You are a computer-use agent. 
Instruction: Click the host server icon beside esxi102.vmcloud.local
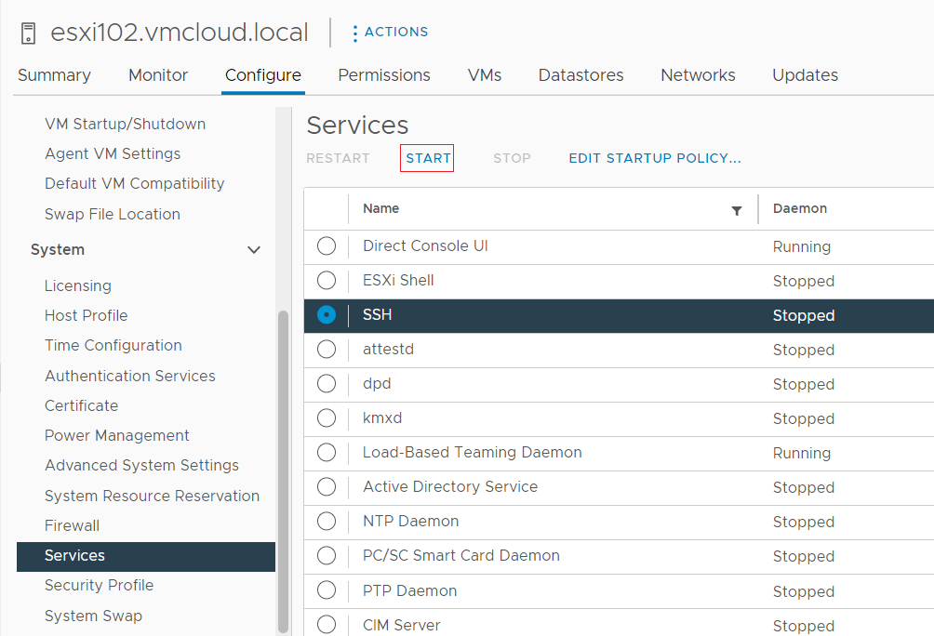[x=28, y=33]
